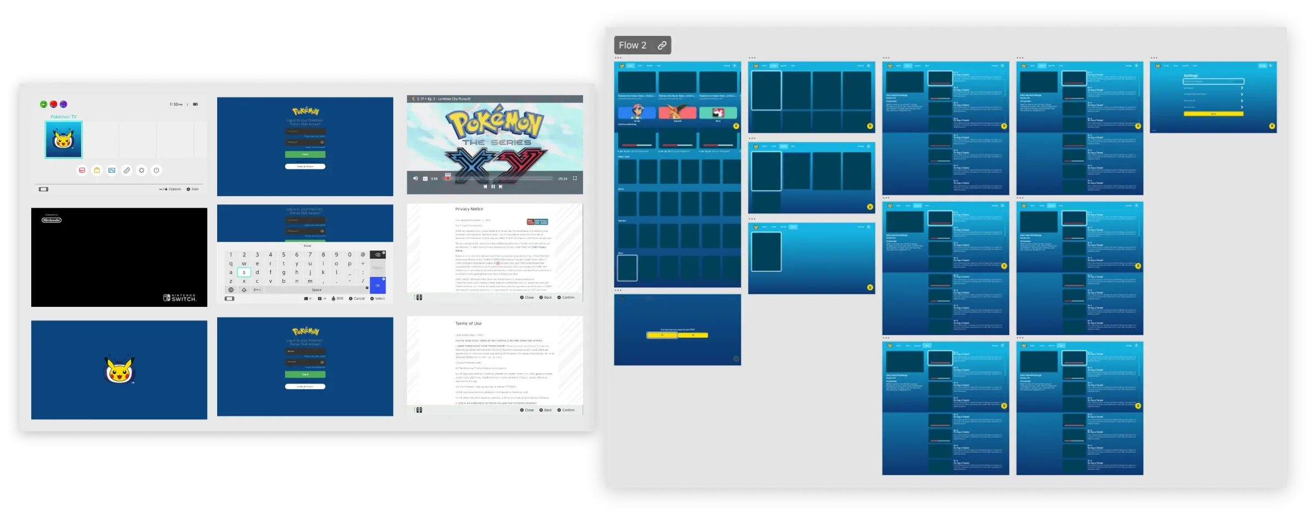Image resolution: width=1316 pixels, height=520 pixels.
Task: Open the three-dot menu above the Settings frame
Action: [x=1154, y=58]
